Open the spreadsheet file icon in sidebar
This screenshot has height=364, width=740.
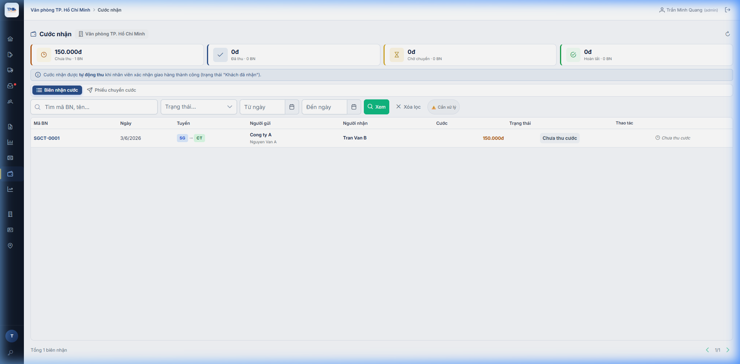[x=10, y=127]
